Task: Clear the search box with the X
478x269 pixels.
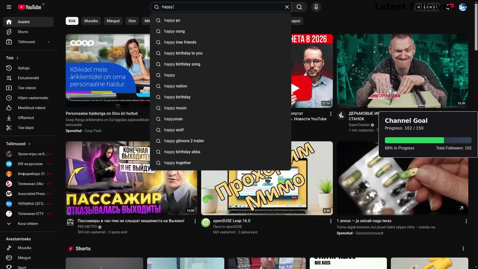Action: [287, 7]
